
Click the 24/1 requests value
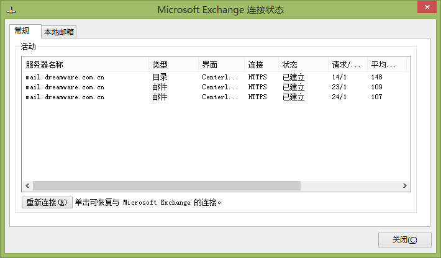[339, 97]
